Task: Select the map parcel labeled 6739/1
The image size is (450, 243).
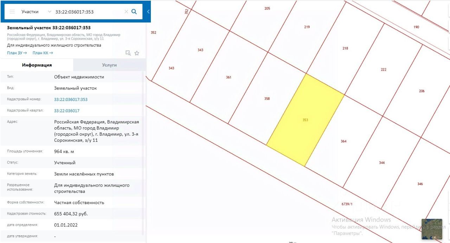Action: click(x=347, y=204)
